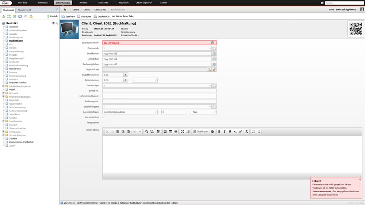Click the Speichern save icon

(x=63, y=16)
